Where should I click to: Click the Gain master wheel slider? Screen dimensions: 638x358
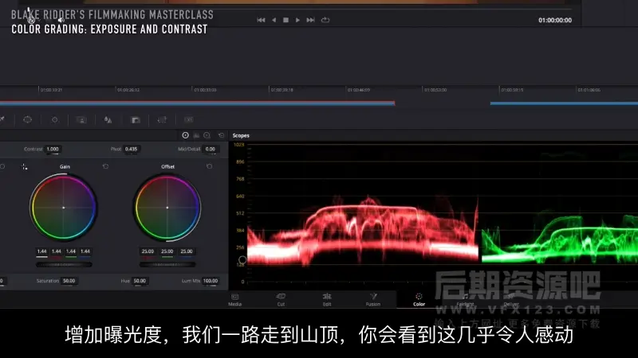[x=64, y=264]
